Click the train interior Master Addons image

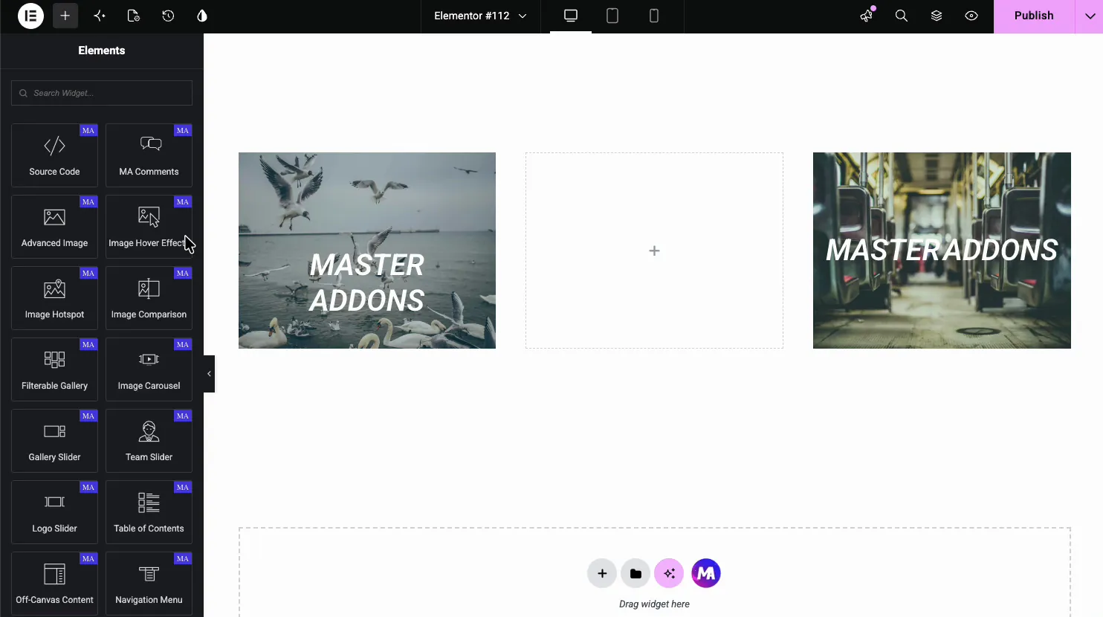942,251
